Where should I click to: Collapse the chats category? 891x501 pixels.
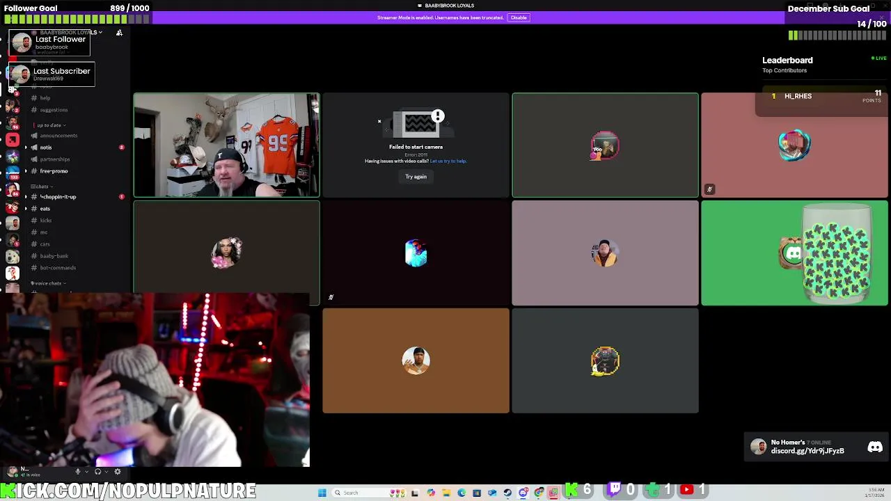click(42, 186)
